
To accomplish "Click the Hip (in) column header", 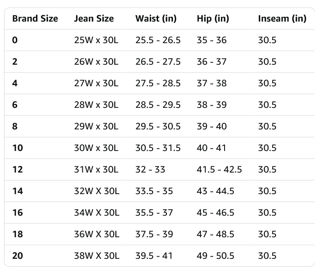I will (213, 18).
